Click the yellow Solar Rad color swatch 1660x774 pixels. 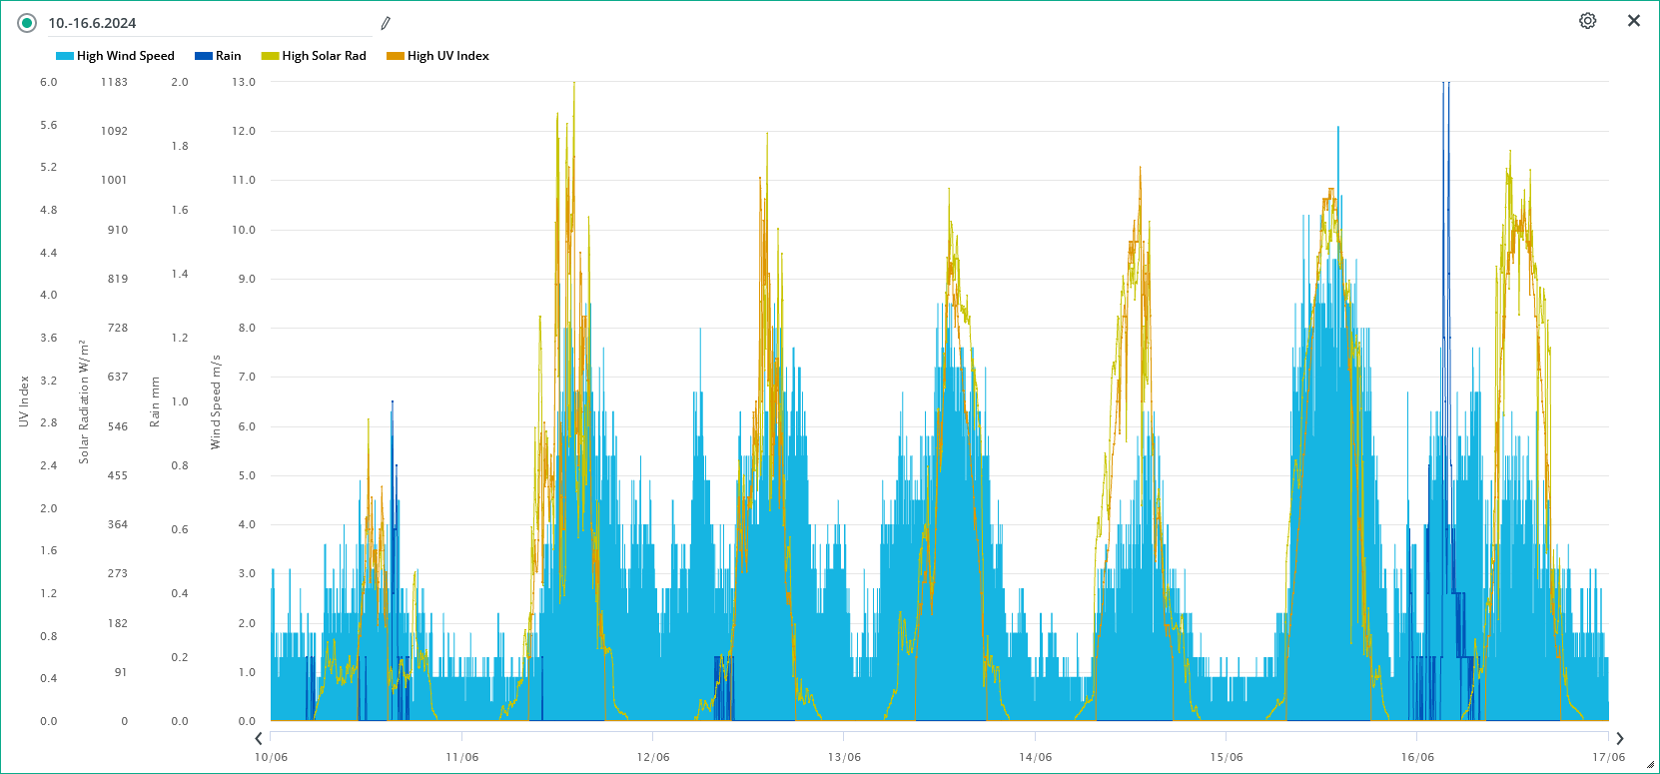coord(270,56)
